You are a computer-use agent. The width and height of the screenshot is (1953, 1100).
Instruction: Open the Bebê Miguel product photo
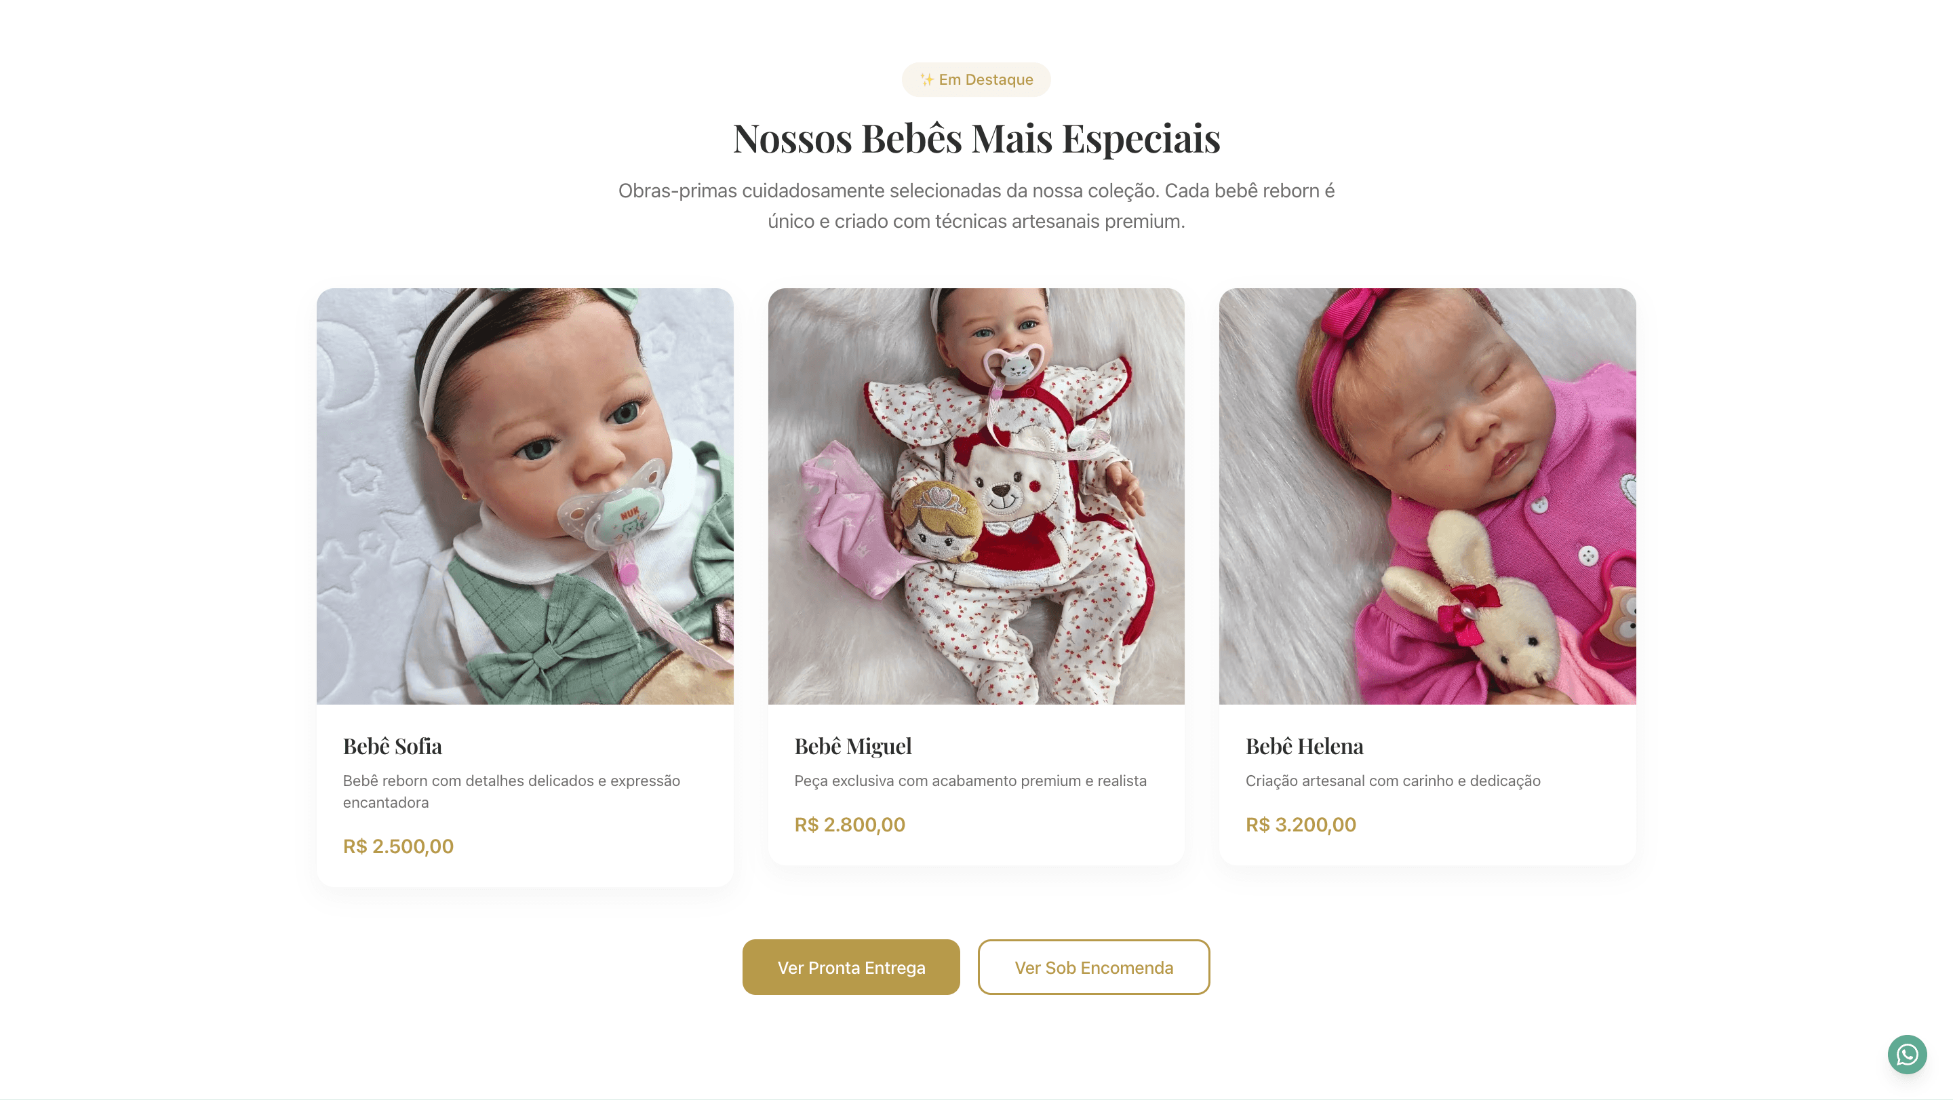click(x=976, y=496)
